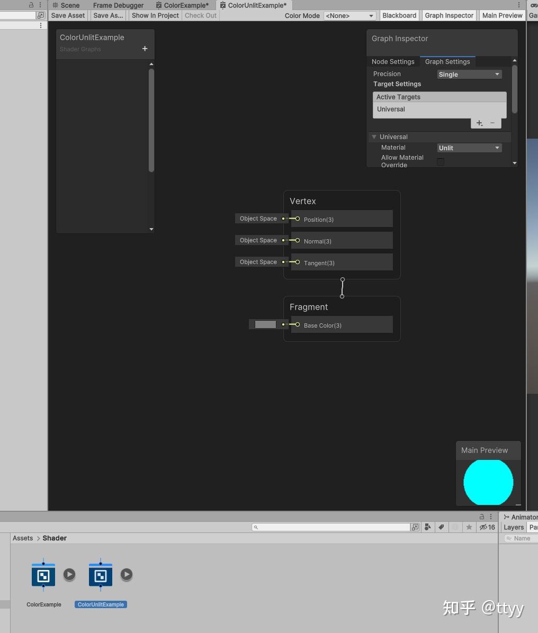Open the Blackboard panel toggle
The image size is (538, 633).
399,15
